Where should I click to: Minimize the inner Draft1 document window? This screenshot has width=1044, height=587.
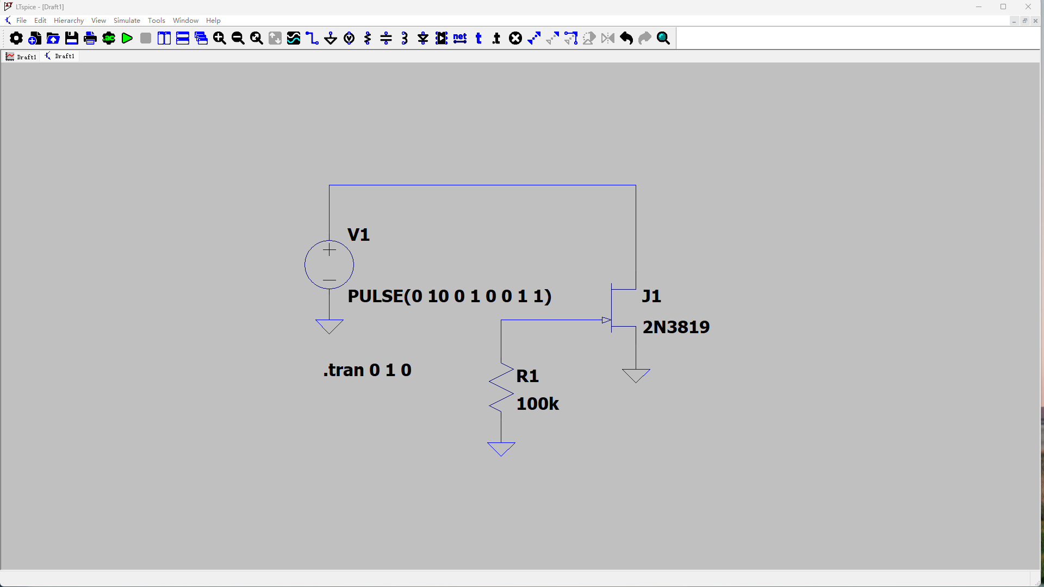point(1014,21)
